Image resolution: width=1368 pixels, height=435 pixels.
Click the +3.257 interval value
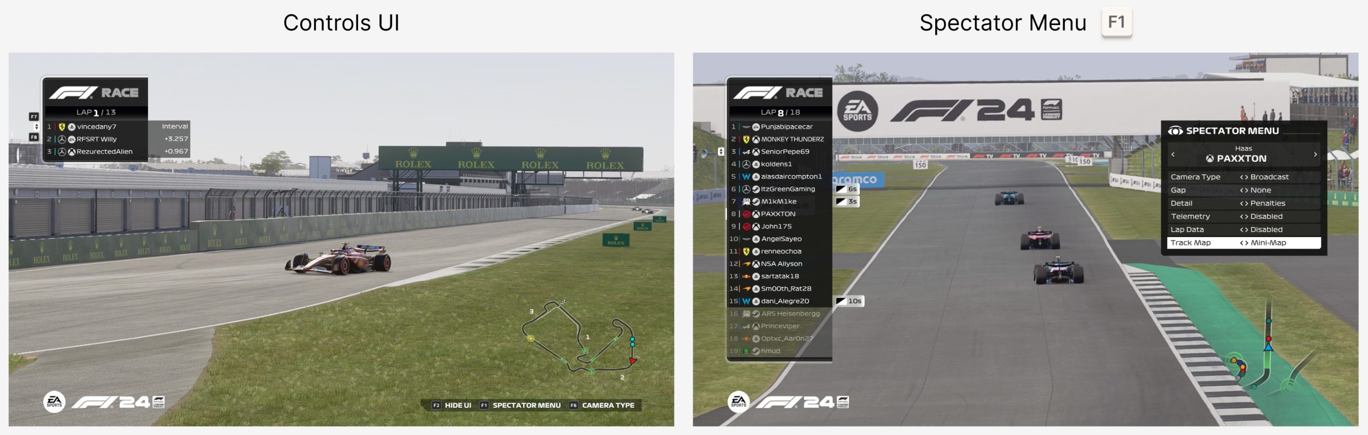(x=176, y=139)
